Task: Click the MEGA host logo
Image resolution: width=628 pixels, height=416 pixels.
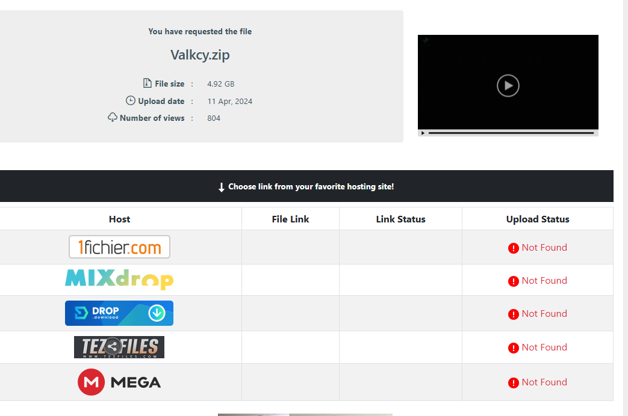Action: click(x=119, y=382)
